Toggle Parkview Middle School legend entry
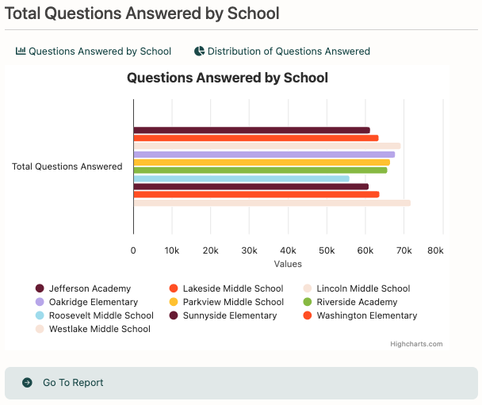482x405 pixels. click(226, 302)
